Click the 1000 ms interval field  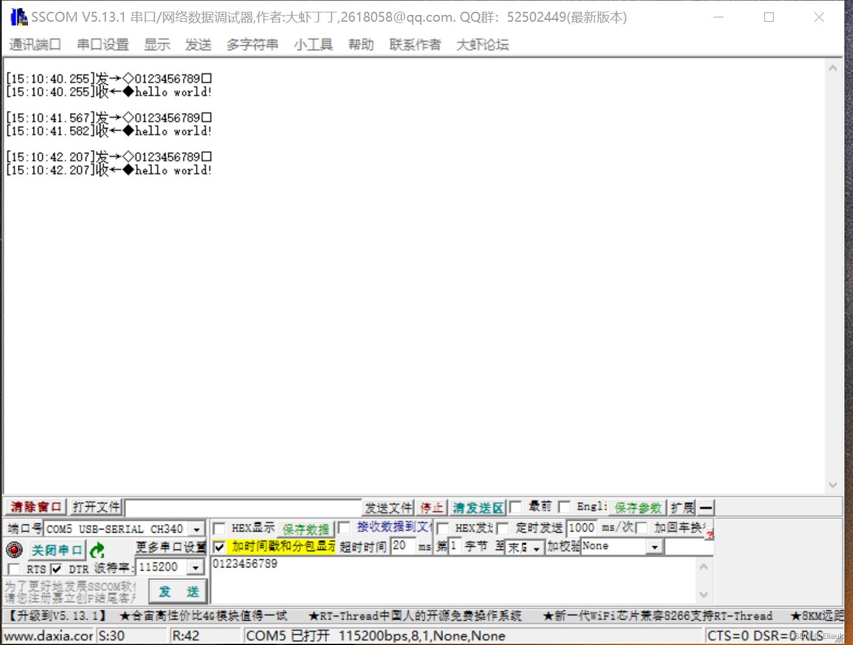582,528
